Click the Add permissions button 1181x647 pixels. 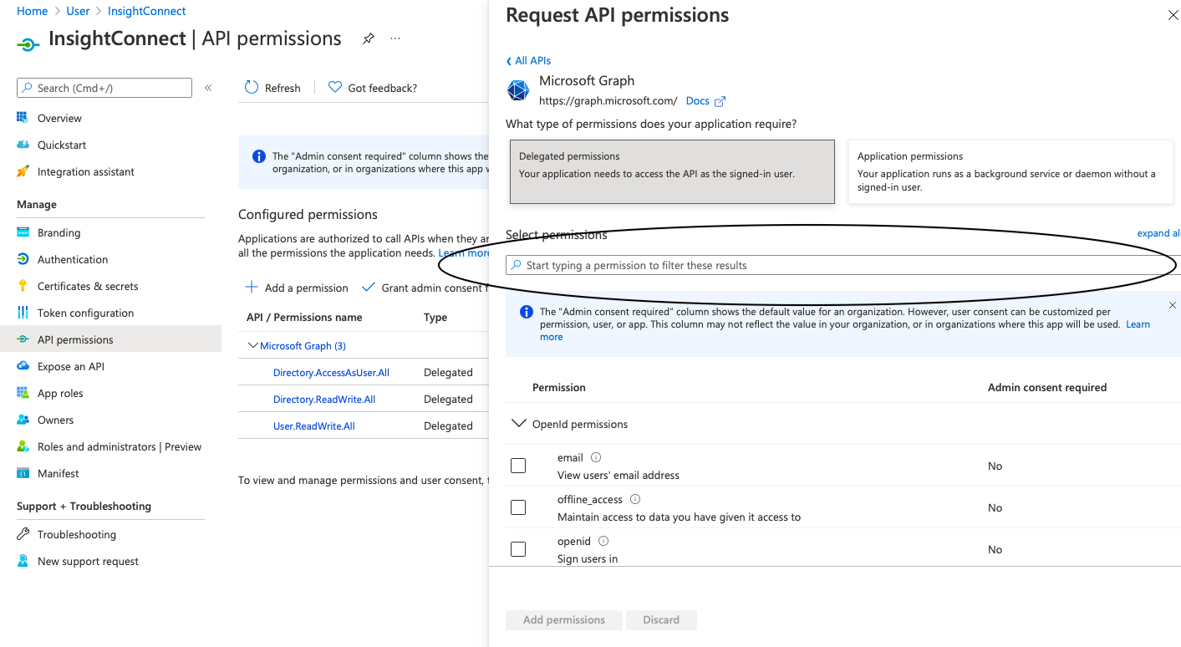coord(564,619)
